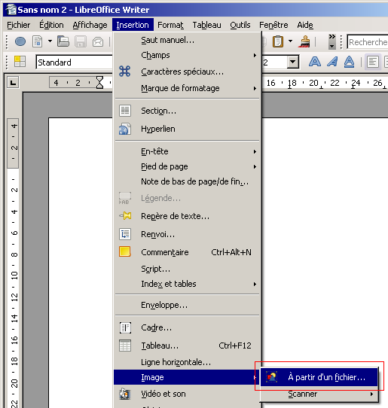Click the Cadre frame icon
388x408 pixels.
125,327
